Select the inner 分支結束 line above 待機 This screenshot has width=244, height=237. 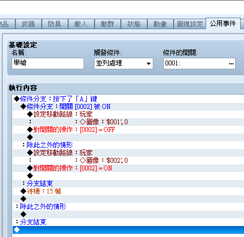pos(128,184)
